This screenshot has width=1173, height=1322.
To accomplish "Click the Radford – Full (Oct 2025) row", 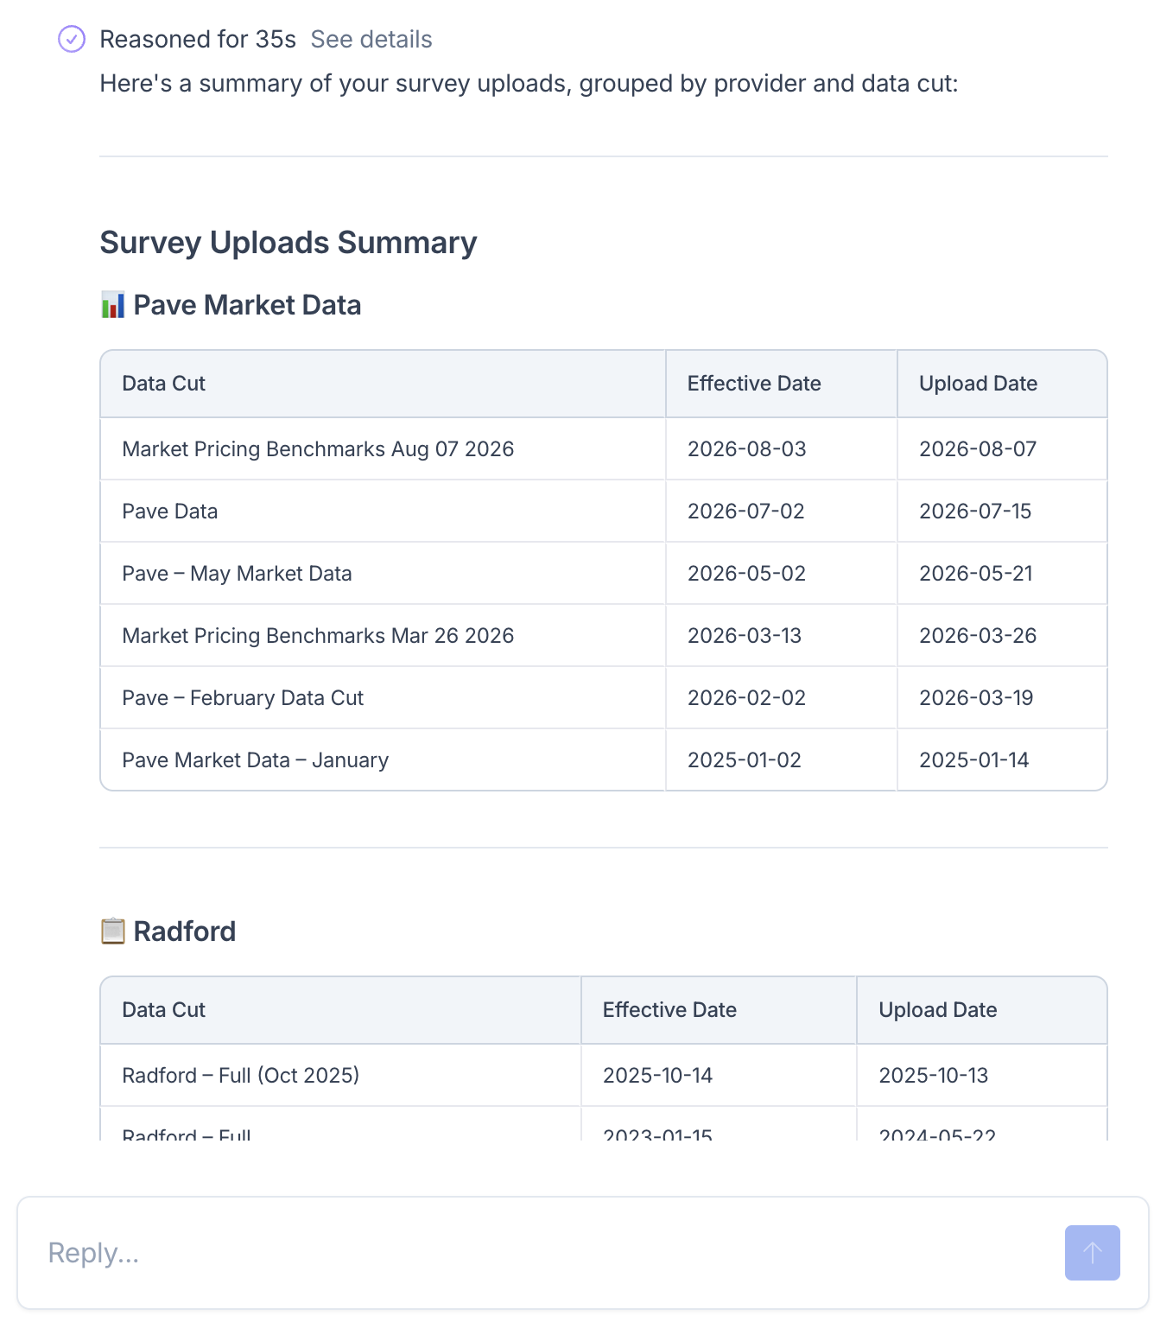I will click(x=604, y=1076).
